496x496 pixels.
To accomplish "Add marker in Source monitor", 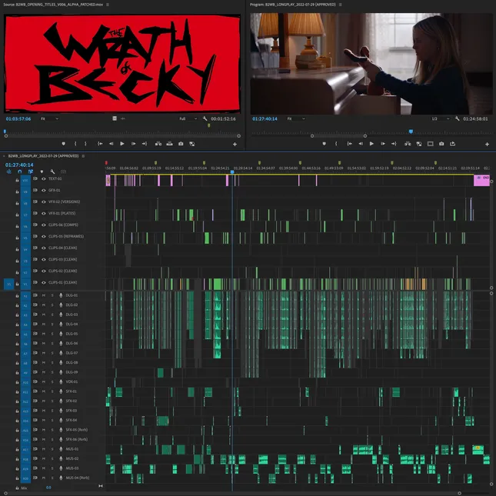I will (x=64, y=144).
